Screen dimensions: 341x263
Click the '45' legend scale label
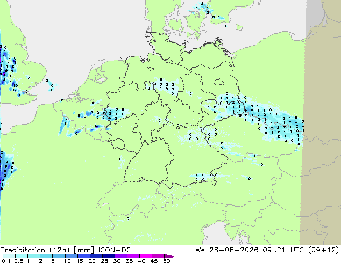coord(154,261)
